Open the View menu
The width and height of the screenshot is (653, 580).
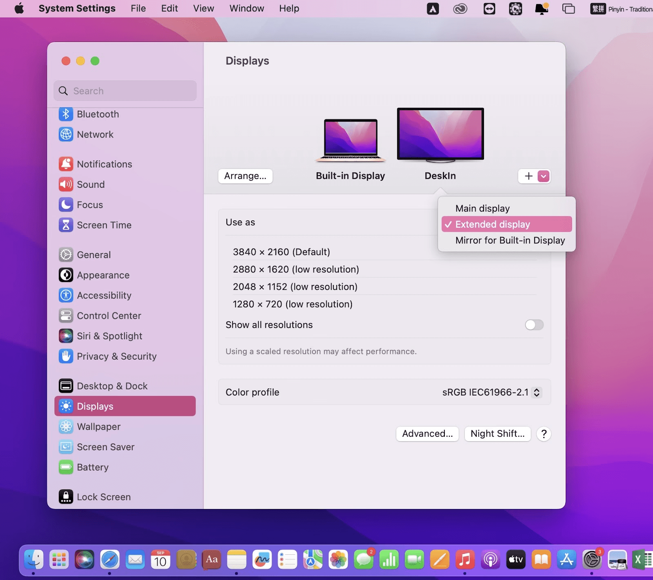pos(203,9)
